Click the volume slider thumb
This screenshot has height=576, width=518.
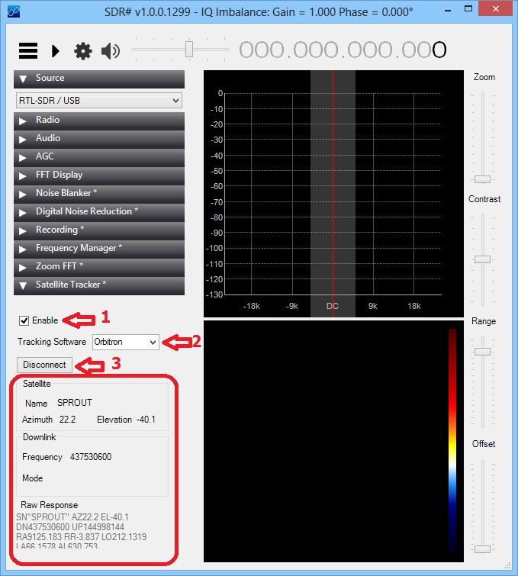pos(189,50)
